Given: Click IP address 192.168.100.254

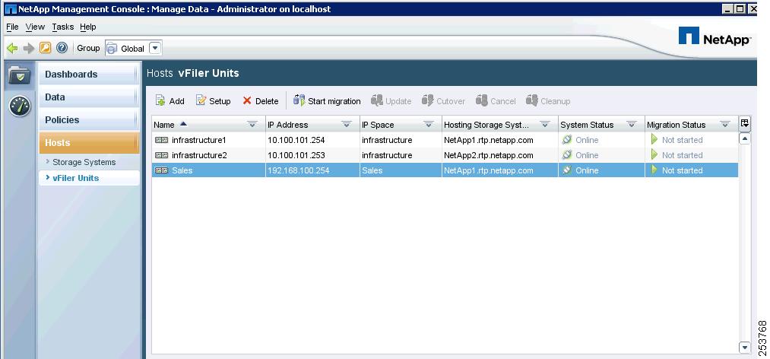Looking at the screenshot, I should click(299, 170).
